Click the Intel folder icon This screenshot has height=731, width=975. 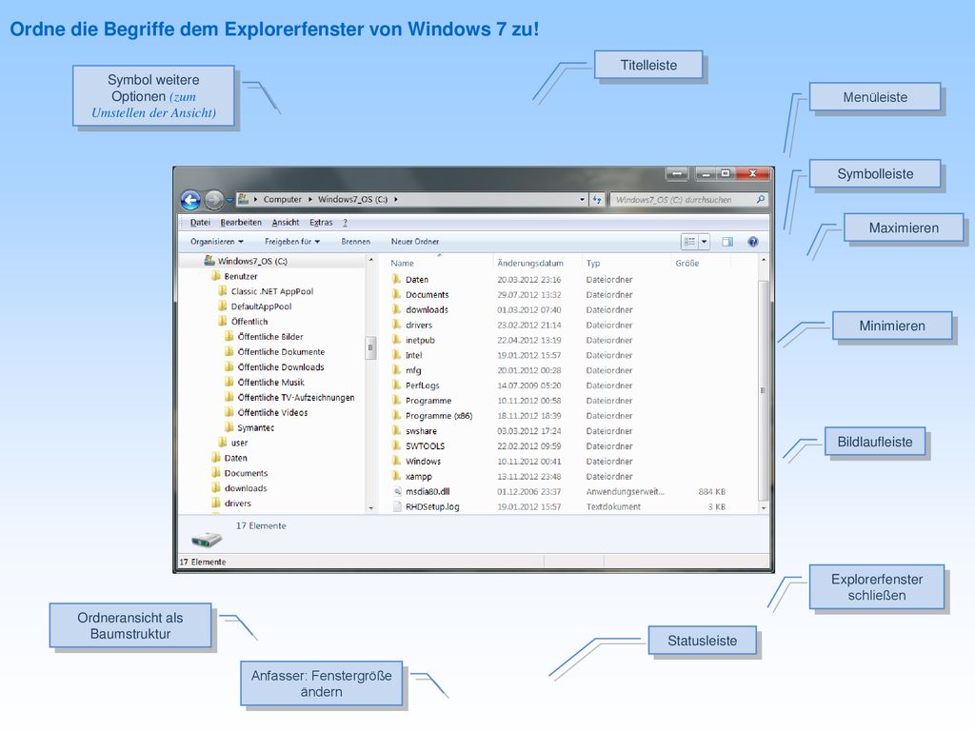click(397, 355)
